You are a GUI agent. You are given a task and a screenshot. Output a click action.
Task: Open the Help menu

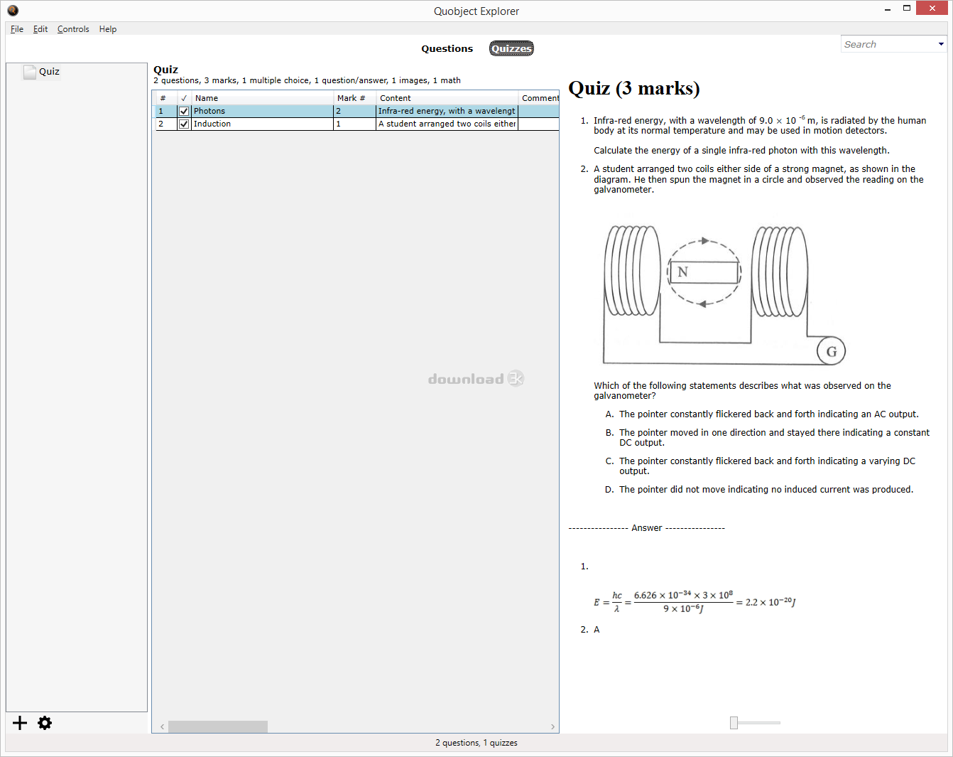(x=108, y=29)
